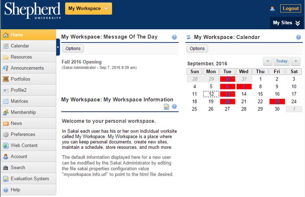This screenshot has height=197, width=305.
Task: Collapse the left tool navigation panel
Action: click(x=58, y=47)
